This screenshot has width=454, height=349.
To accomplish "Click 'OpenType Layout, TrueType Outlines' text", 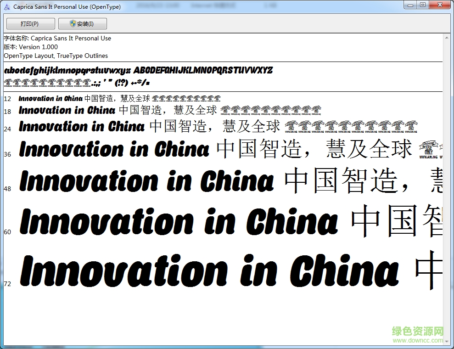I will tap(56, 56).
